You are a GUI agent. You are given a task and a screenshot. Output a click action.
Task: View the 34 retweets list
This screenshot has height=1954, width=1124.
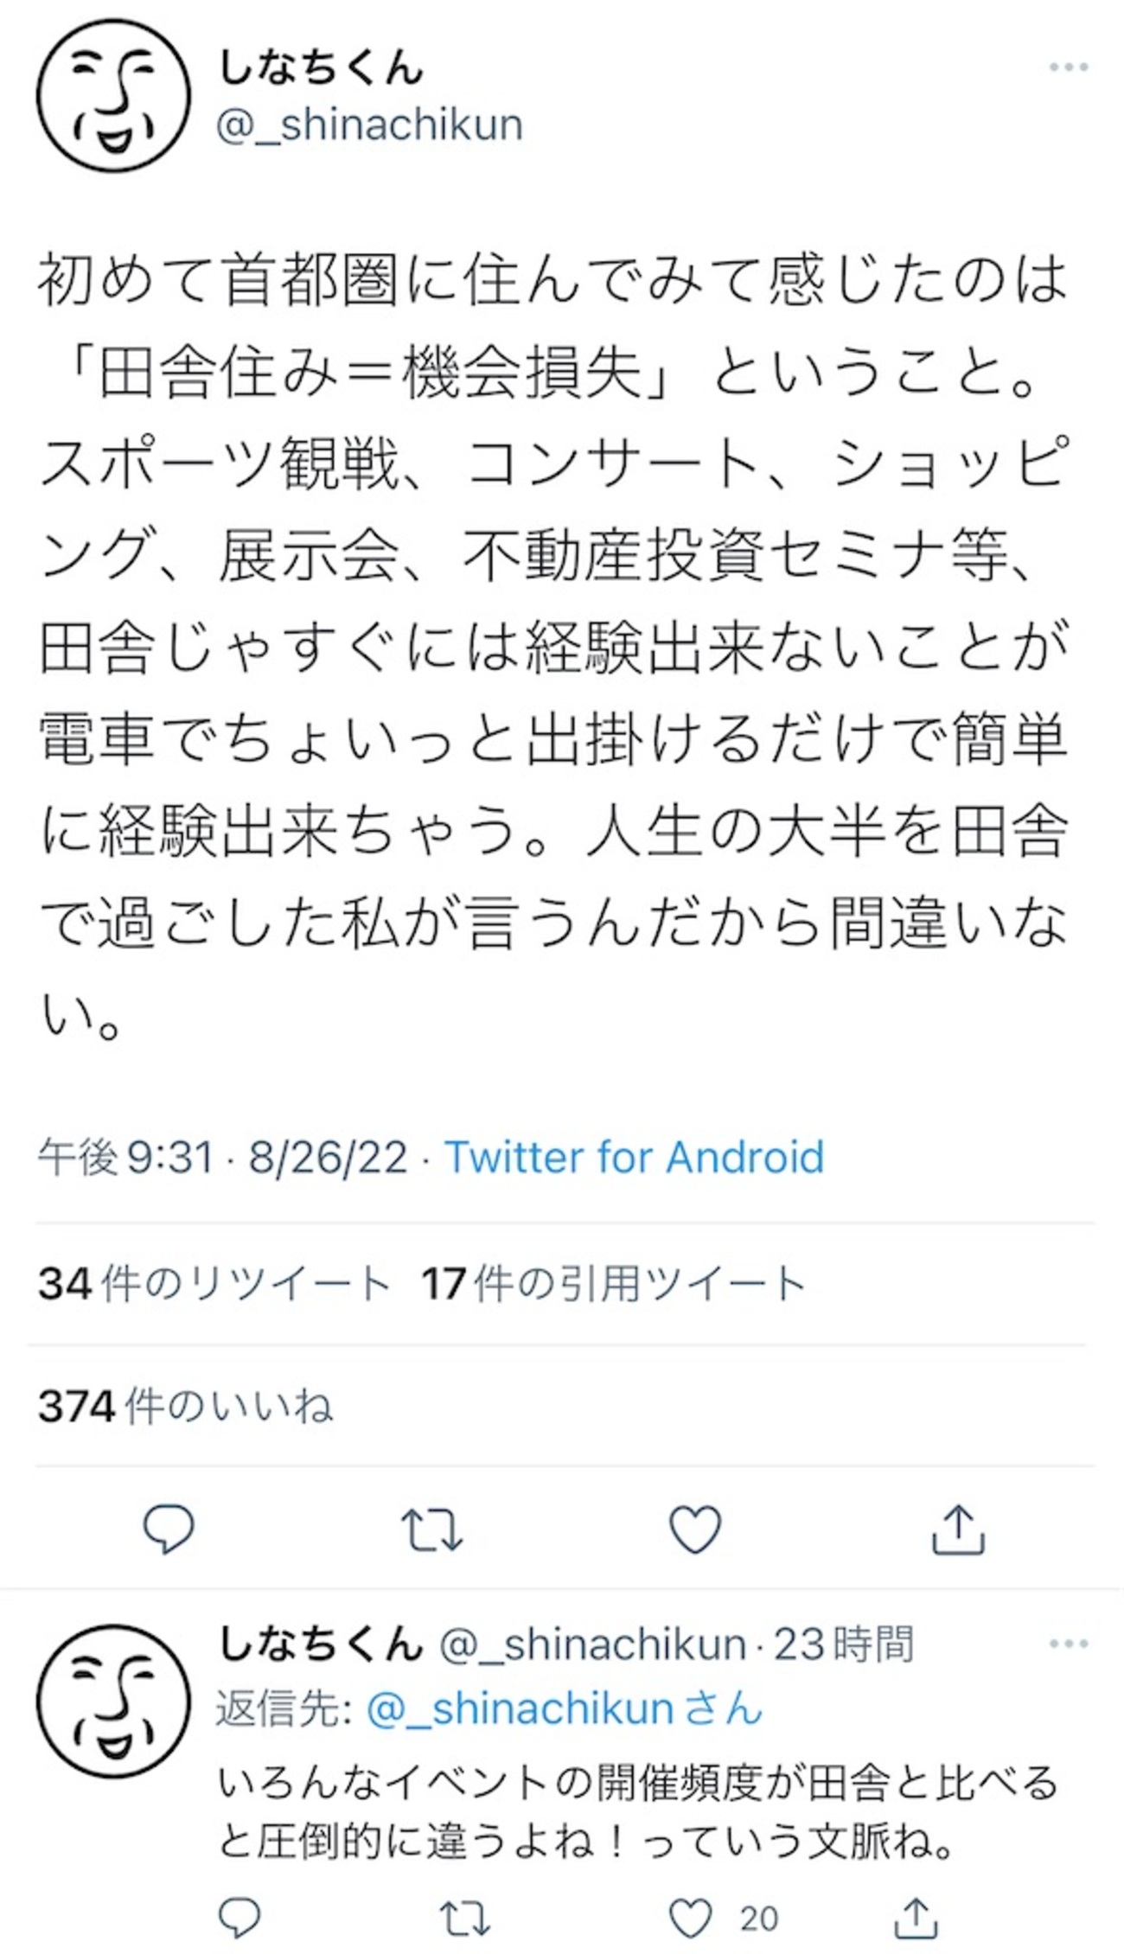[x=214, y=1283]
